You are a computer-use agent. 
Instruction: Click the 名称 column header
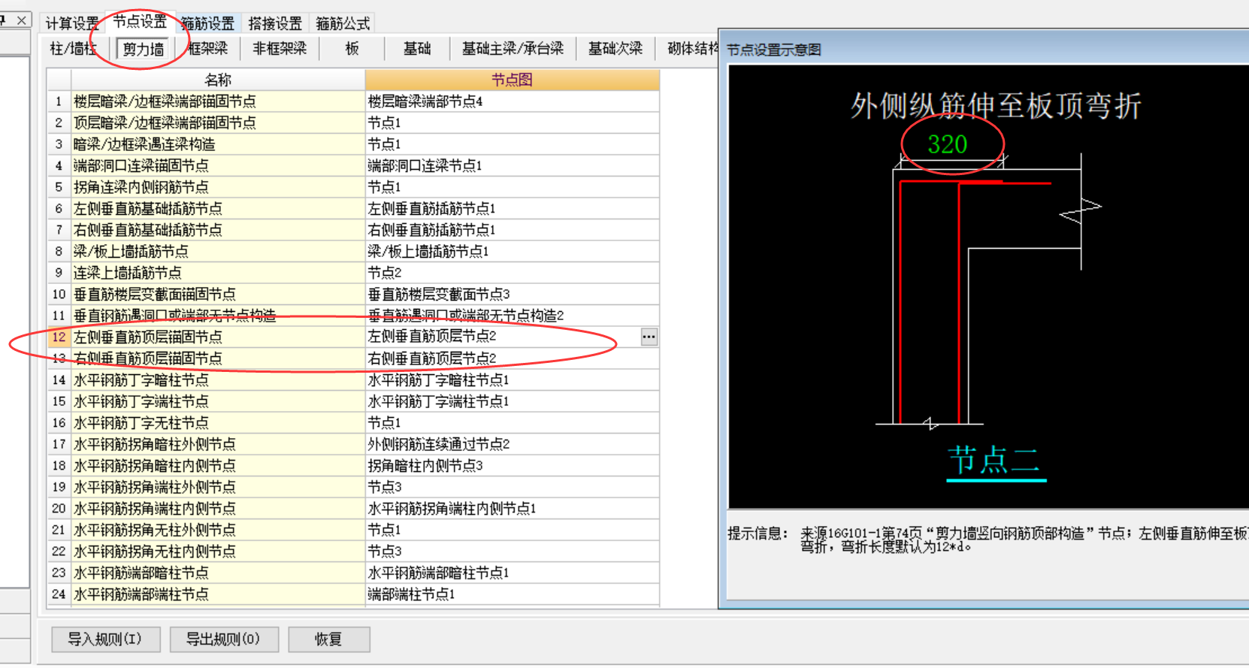[x=218, y=80]
